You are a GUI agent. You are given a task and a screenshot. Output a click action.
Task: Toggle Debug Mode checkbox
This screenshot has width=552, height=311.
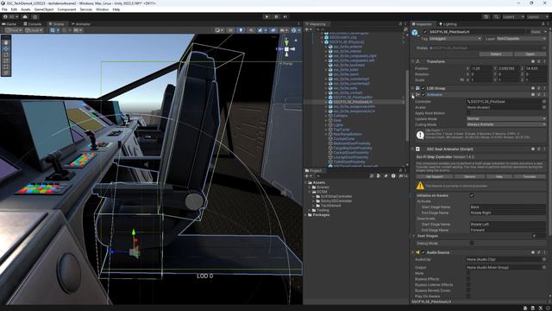pyautogui.click(x=472, y=244)
